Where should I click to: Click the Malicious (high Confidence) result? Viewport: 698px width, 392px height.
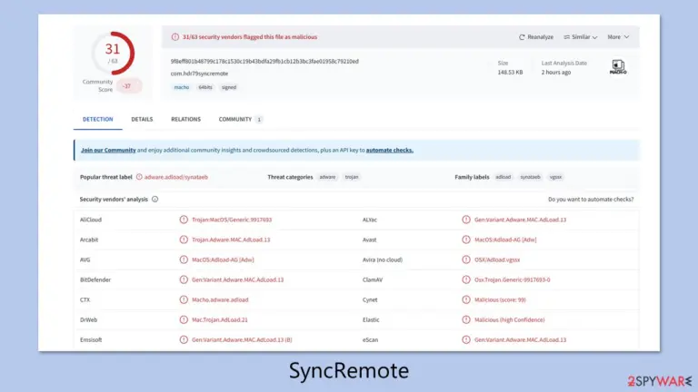509,319
